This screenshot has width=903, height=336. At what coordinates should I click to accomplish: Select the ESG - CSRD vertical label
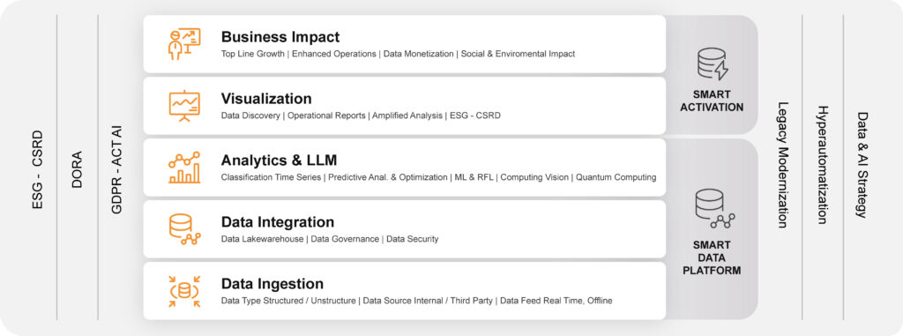(x=37, y=170)
